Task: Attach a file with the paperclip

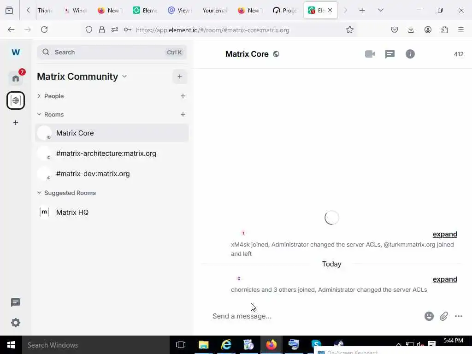Action: pos(444,316)
